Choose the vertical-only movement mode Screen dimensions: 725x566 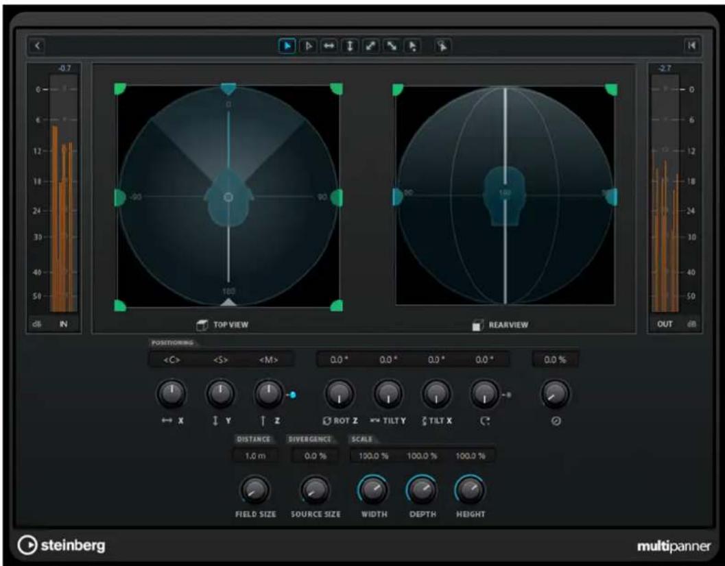(350, 46)
